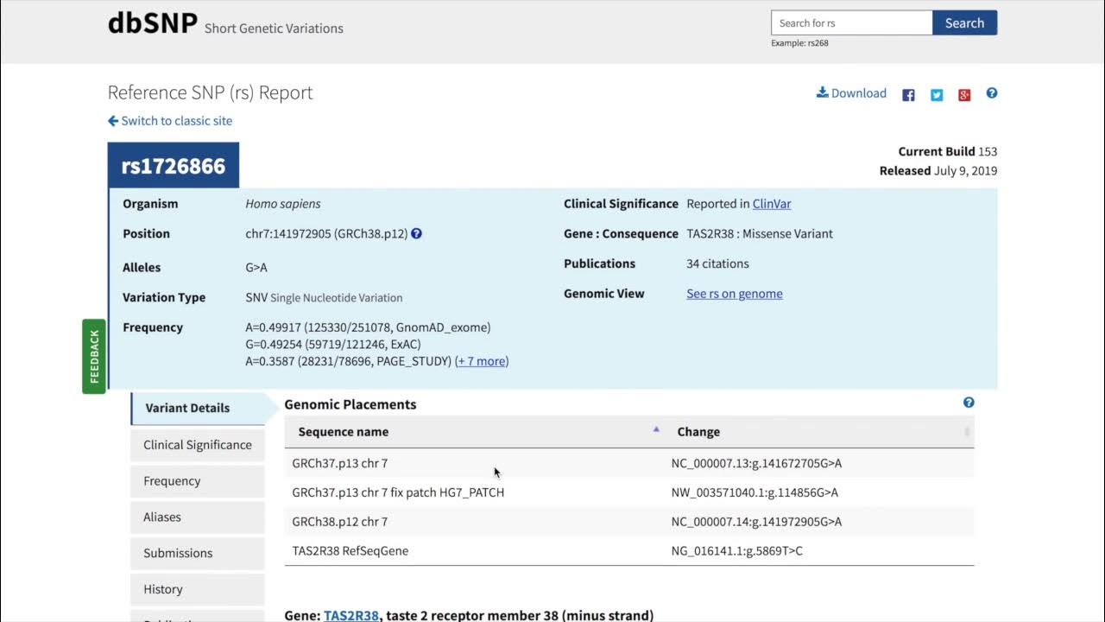This screenshot has height=622, width=1105.
Task: Sort the Change column
Action: pos(967,432)
